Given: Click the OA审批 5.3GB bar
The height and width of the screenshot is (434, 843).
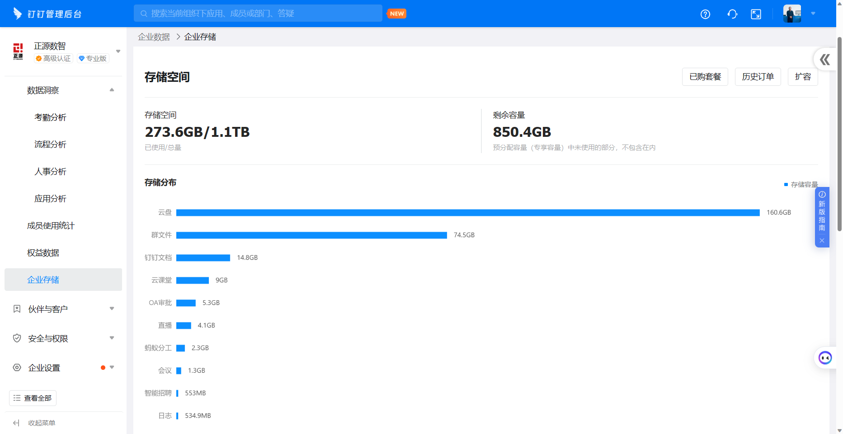Looking at the screenshot, I should [x=186, y=303].
